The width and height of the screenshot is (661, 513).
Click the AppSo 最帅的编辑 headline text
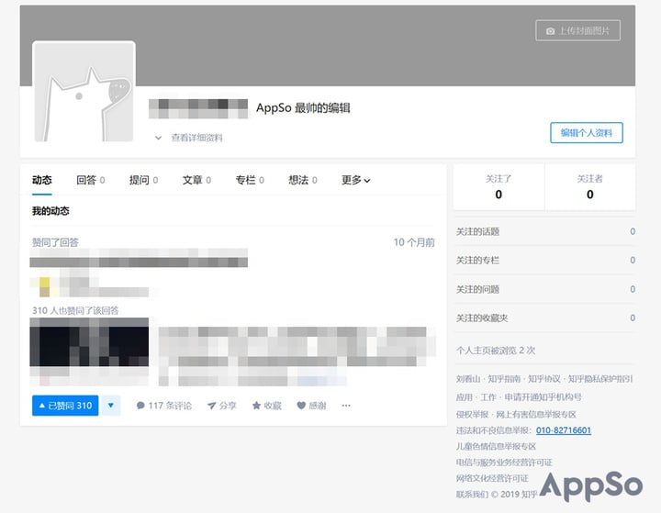pos(303,108)
